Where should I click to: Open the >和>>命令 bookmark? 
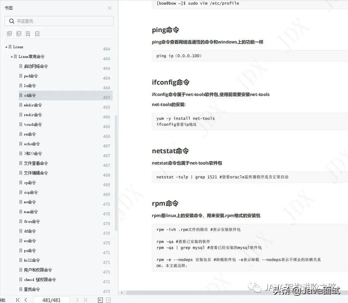pyautogui.click(x=33, y=154)
